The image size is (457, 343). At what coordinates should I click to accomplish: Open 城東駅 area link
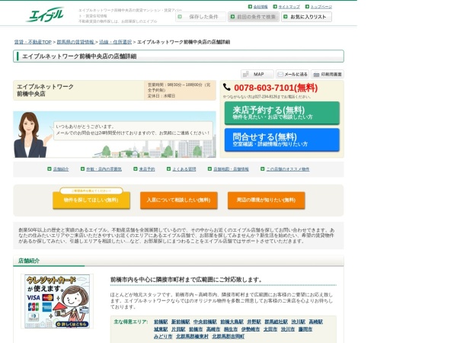[161, 329]
